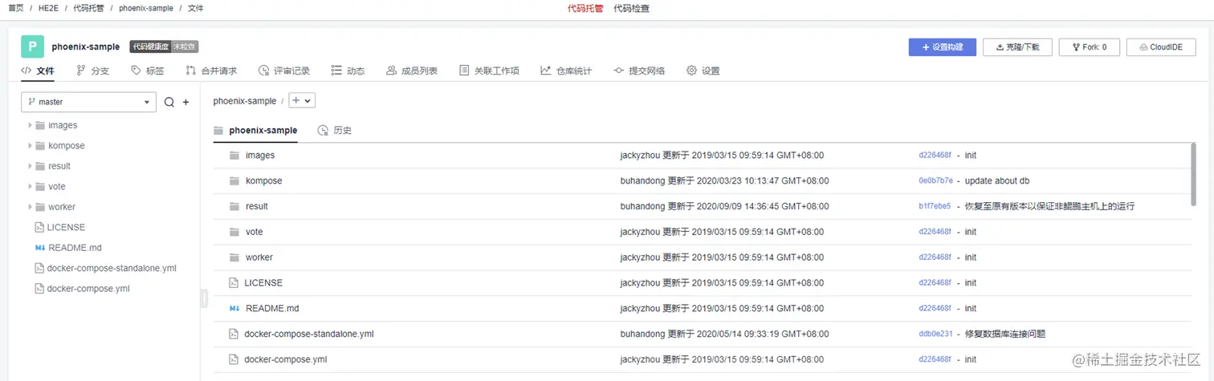
Task: Open phoenix-sample link in top breadcrumb
Action: click(145, 8)
